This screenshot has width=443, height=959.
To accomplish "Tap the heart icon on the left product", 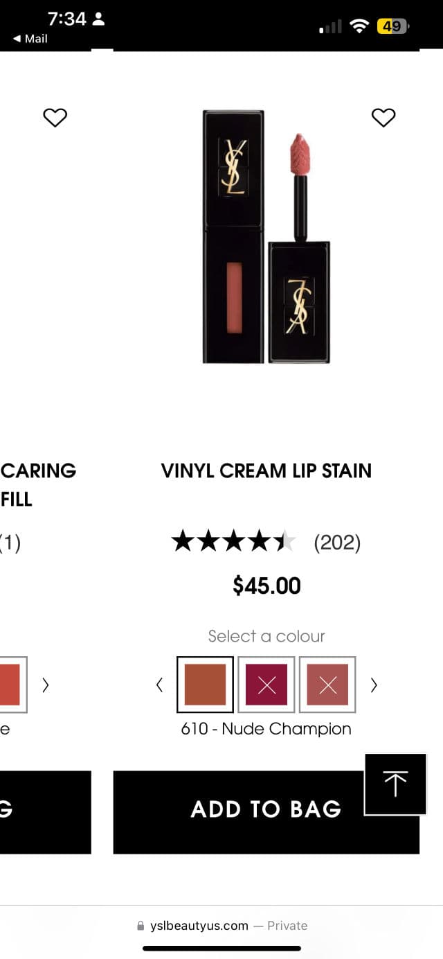I will coord(55,118).
